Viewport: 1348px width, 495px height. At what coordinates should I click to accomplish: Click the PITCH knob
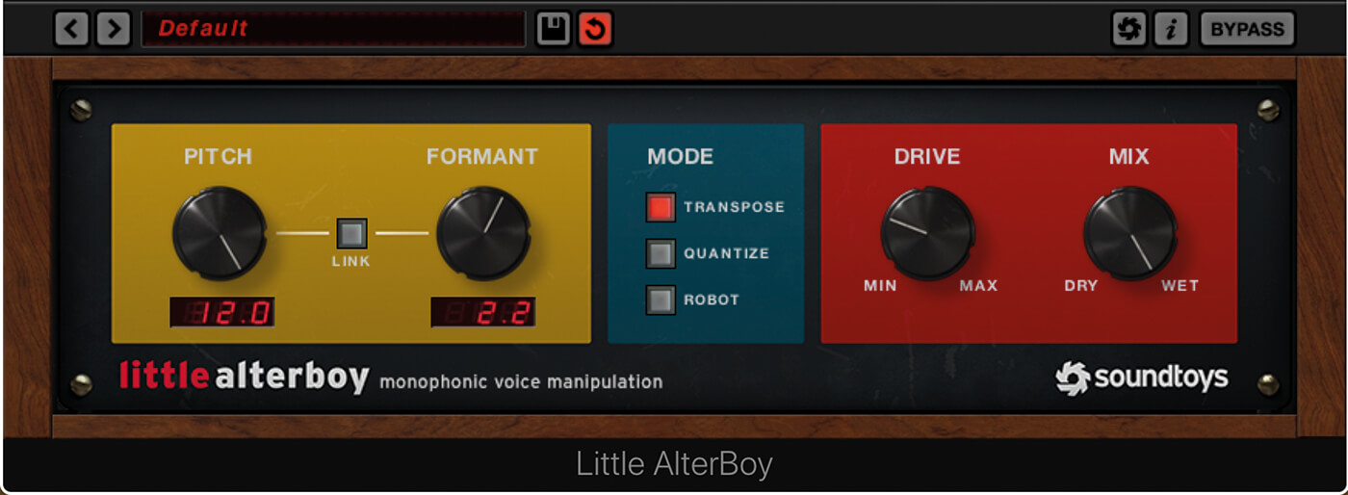(220, 233)
